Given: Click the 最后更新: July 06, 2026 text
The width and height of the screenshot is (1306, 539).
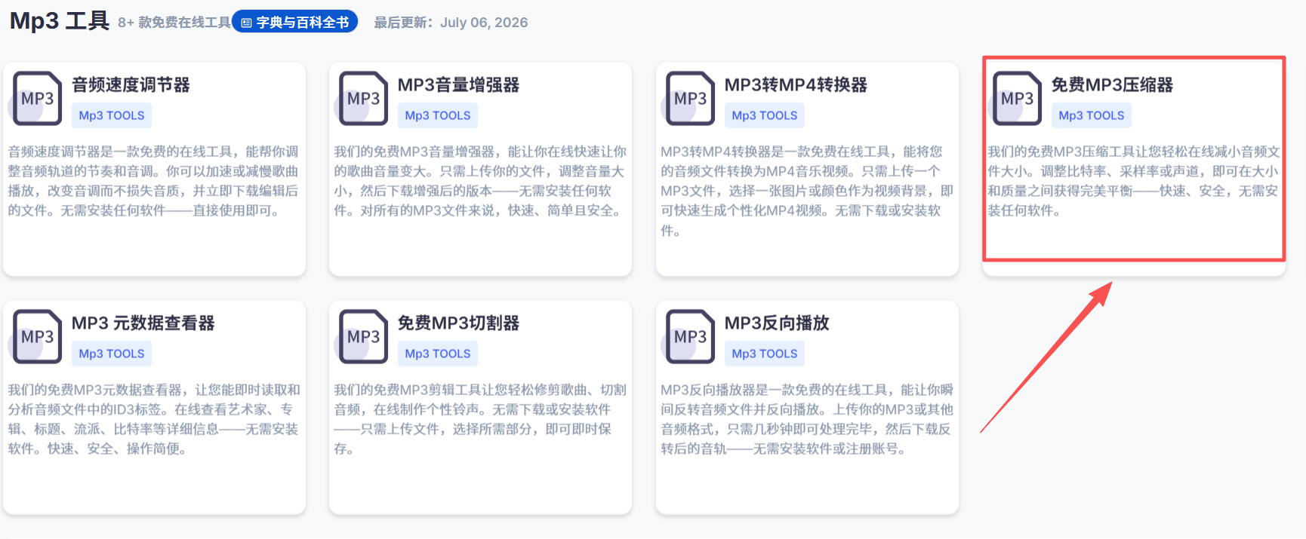Looking at the screenshot, I should [451, 23].
